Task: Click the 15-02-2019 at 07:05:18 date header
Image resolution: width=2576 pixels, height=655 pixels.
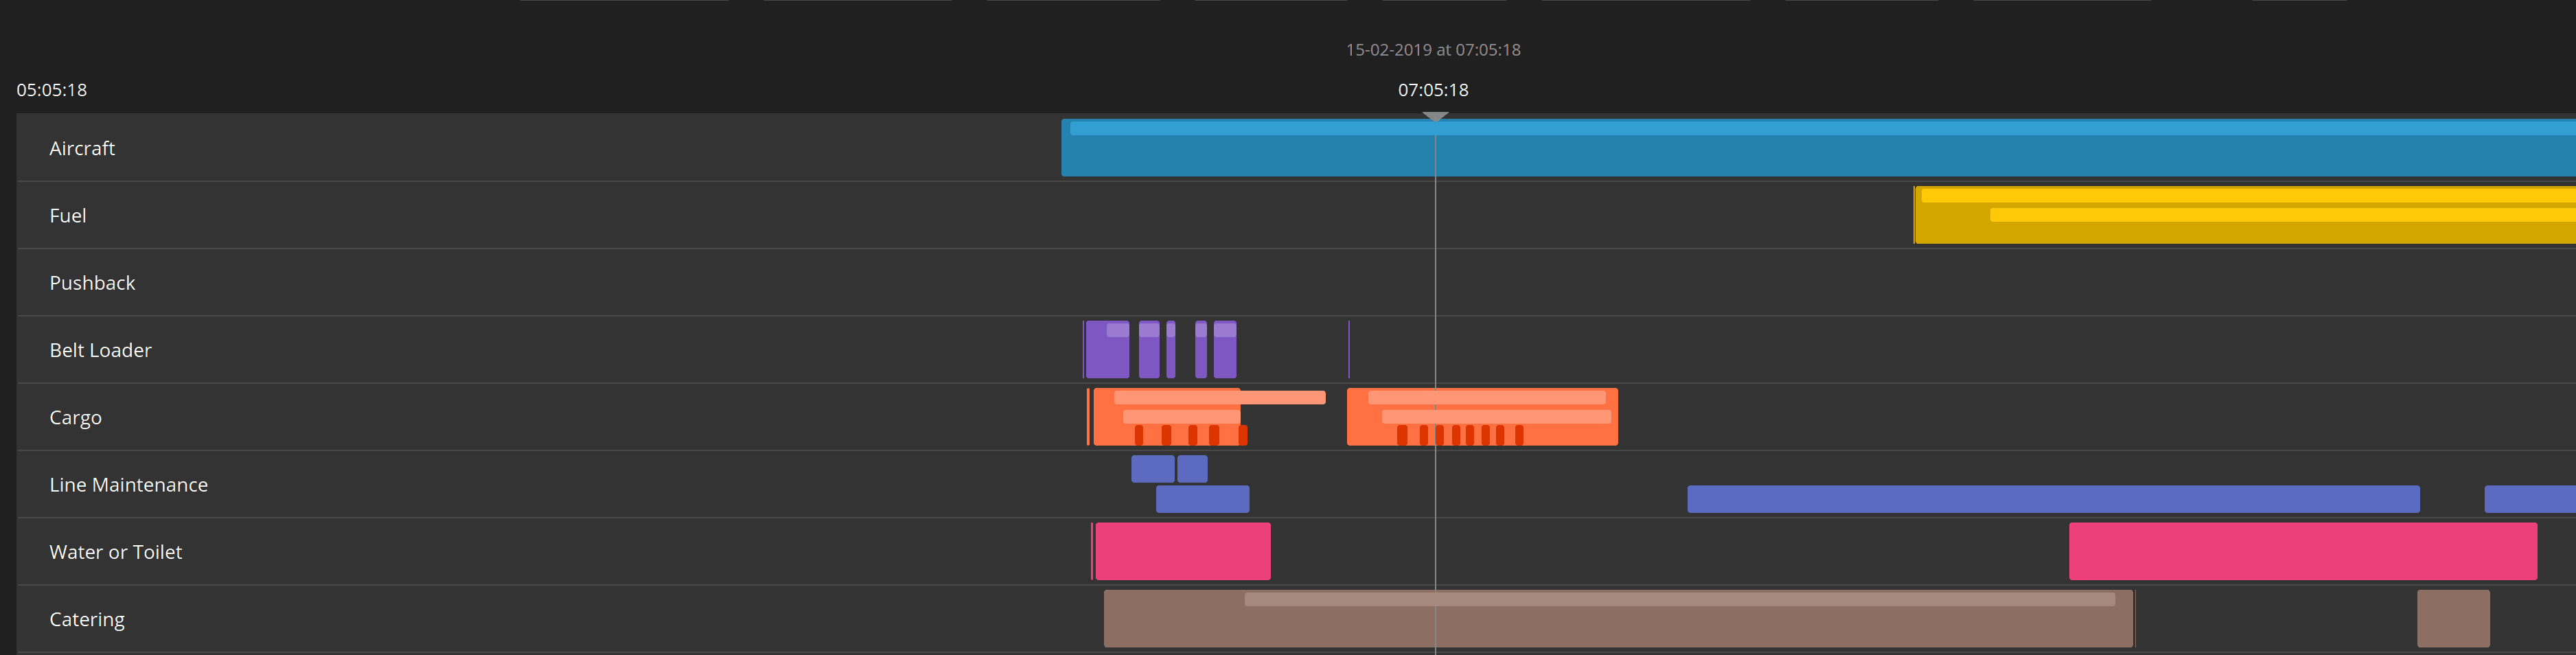Action: [1433, 50]
